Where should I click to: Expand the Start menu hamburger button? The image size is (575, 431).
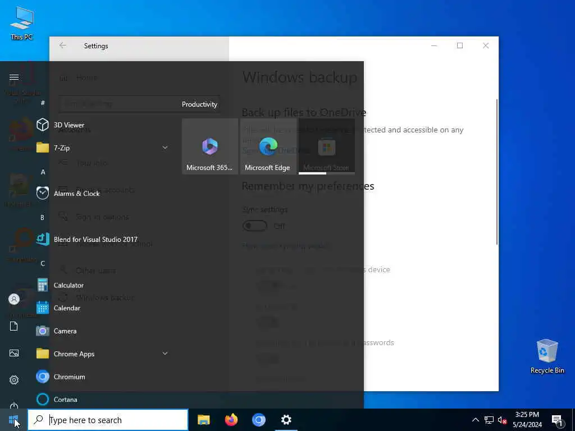coord(14,77)
